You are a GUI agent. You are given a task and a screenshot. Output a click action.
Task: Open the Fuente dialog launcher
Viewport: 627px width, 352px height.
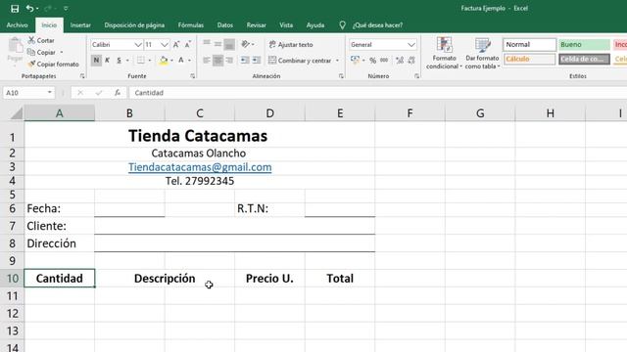193,76
